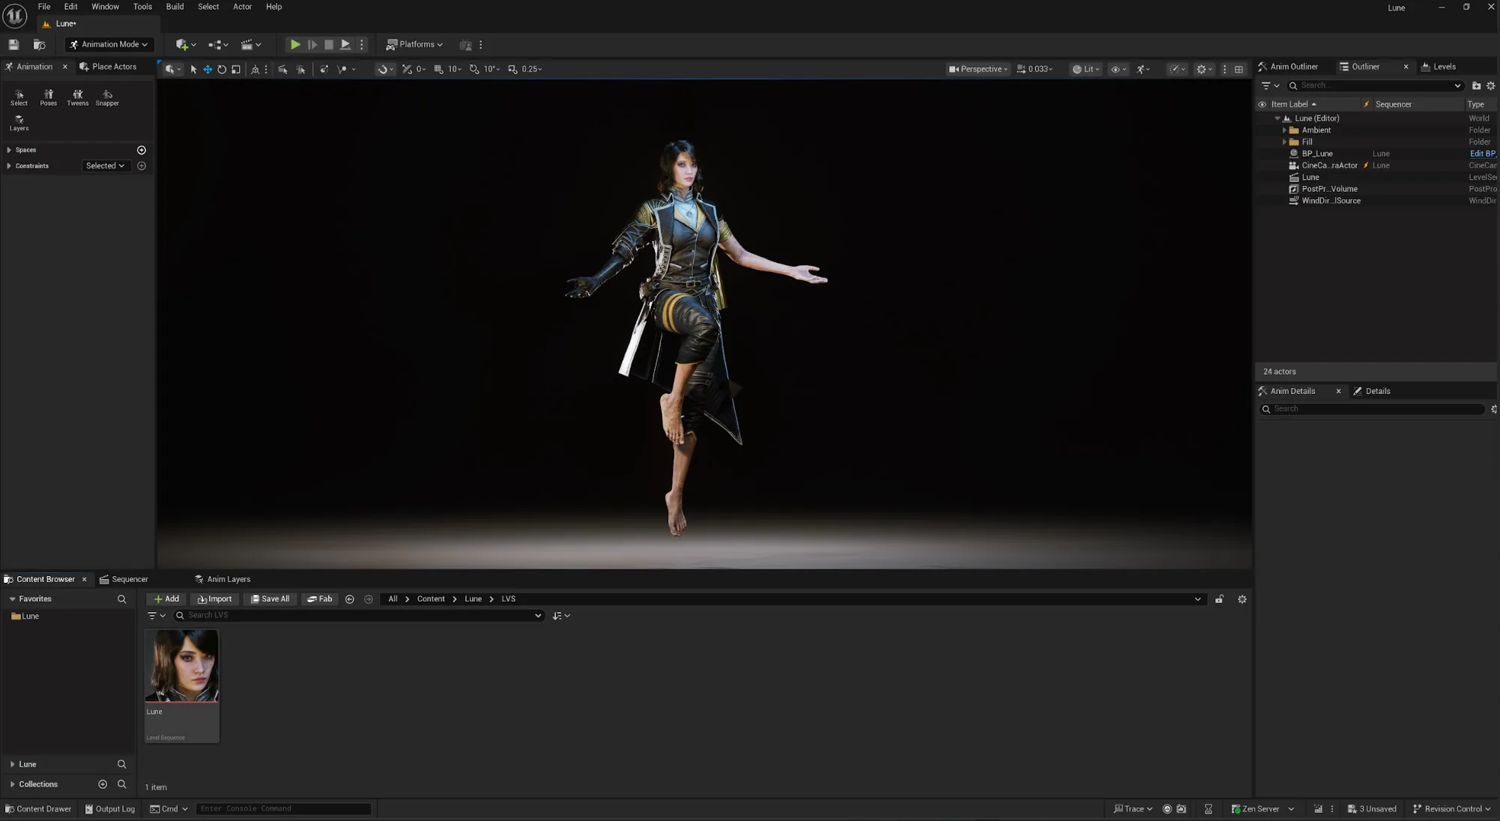
Task: Open the Animation Mode dropdown
Action: pyautogui.click(x=109, y=45)
